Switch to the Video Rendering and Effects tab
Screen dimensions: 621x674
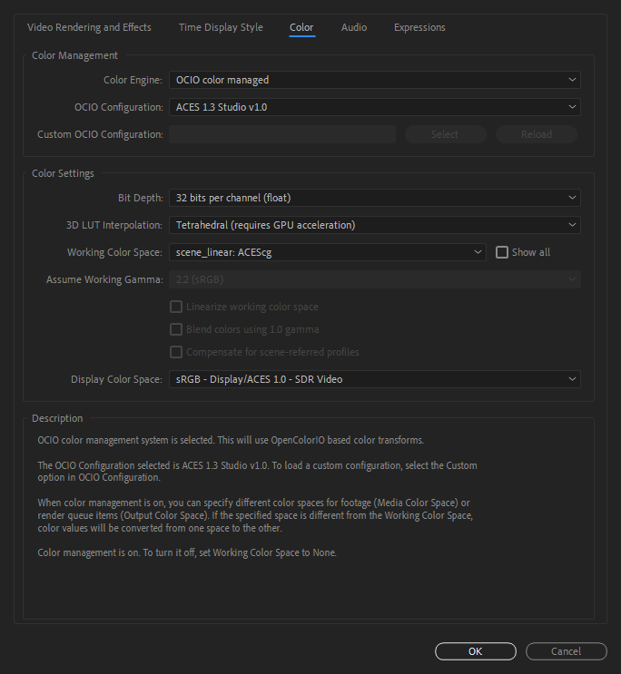pyautogui.click(x=89, y=27)
